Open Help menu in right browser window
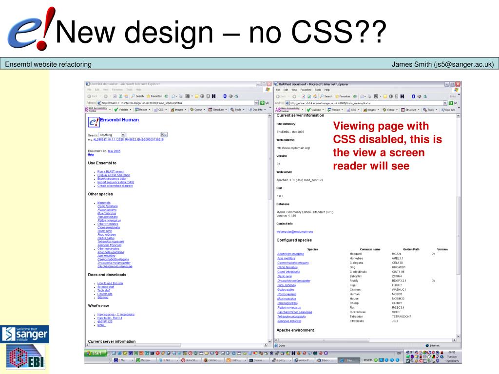 click(327, 90)
